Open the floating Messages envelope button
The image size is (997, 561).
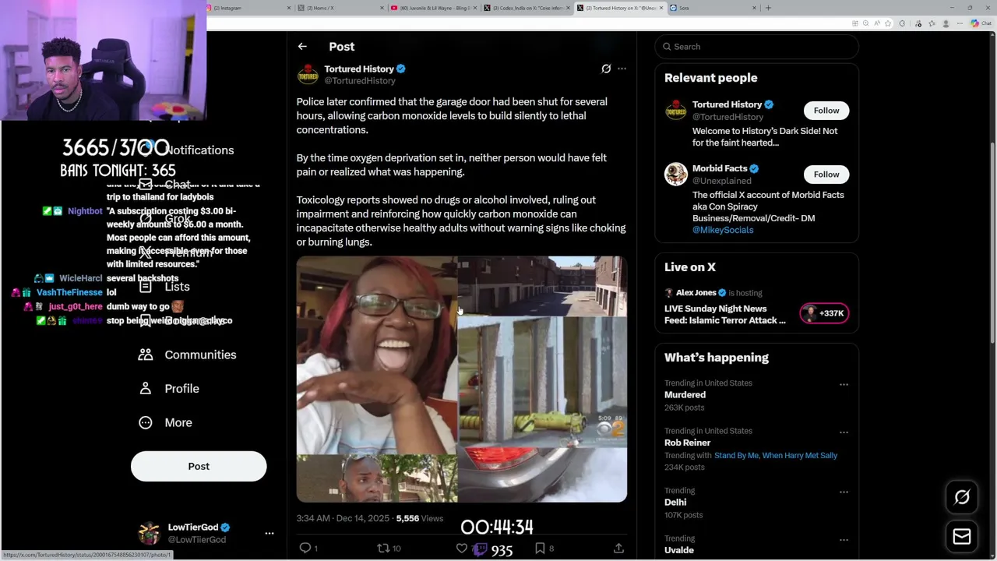(962, 537)
